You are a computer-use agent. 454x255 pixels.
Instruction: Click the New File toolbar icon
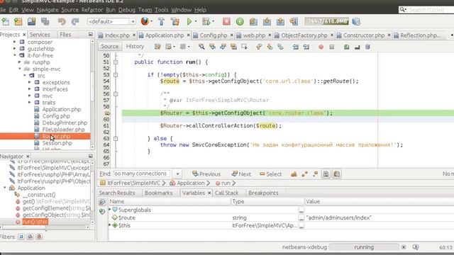(x=5, y=21)
